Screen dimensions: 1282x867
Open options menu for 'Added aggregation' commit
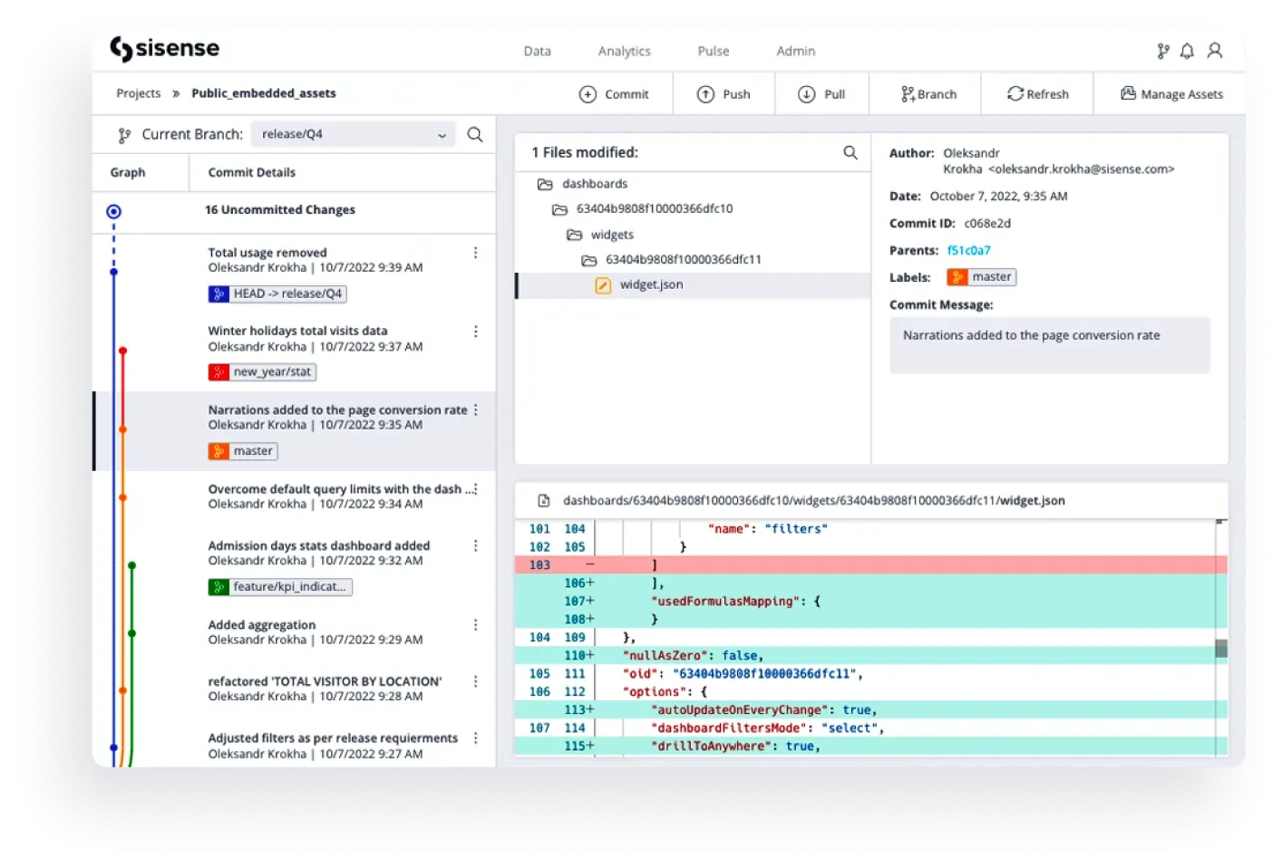tap(476, 624)
